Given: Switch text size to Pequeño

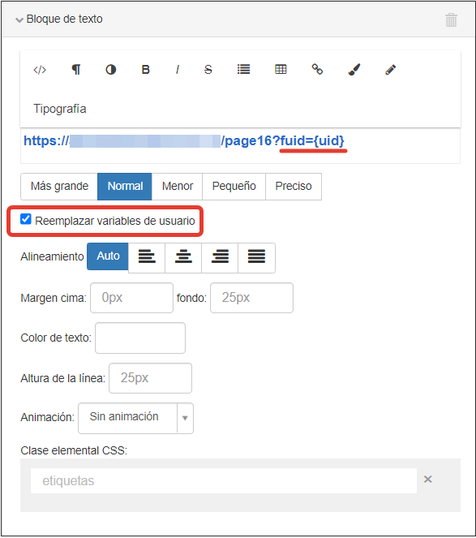Looking at the screenshot, I should (234, 187).
